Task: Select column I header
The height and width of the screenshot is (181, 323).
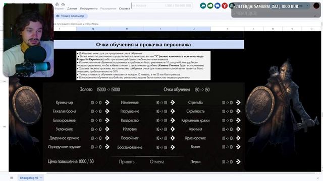Action: click(x=160, y=29)
